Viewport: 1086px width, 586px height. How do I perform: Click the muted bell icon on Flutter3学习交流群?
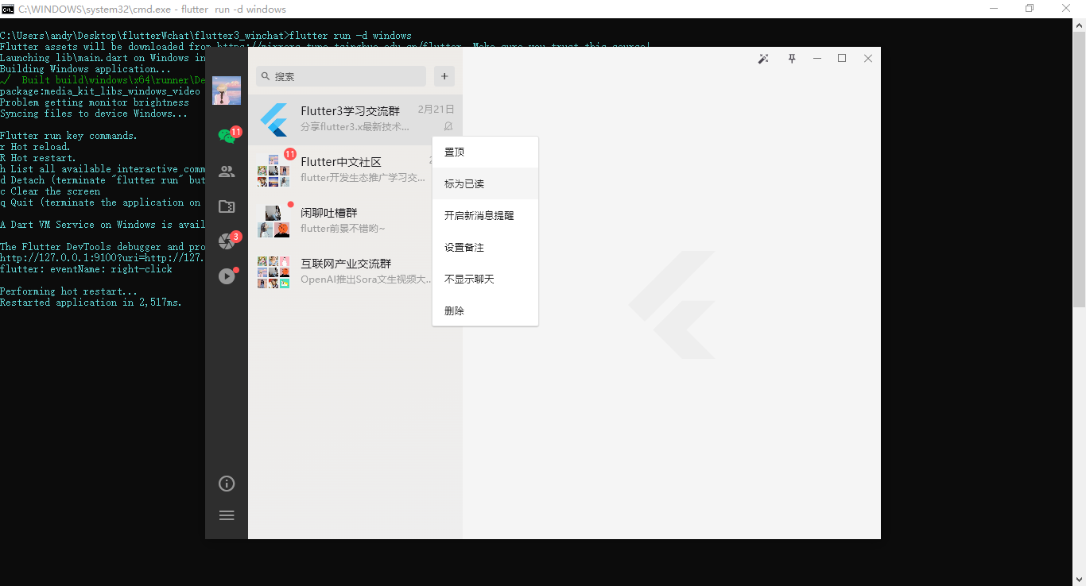[x=448, y=126]
